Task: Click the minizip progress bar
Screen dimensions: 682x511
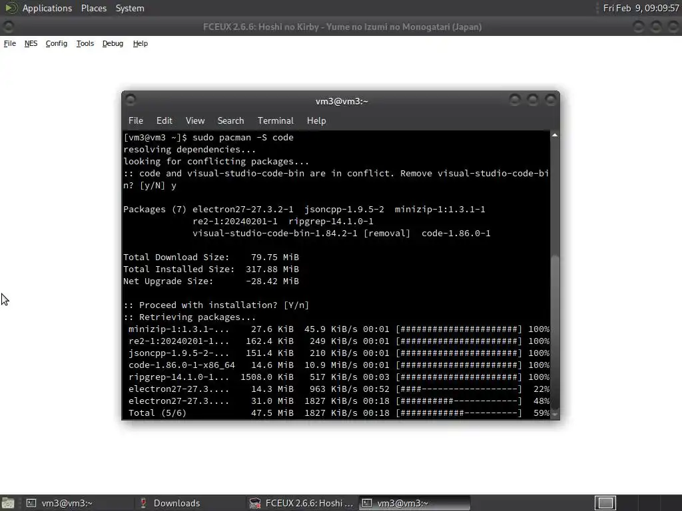Action: click(x=459, y=329)
